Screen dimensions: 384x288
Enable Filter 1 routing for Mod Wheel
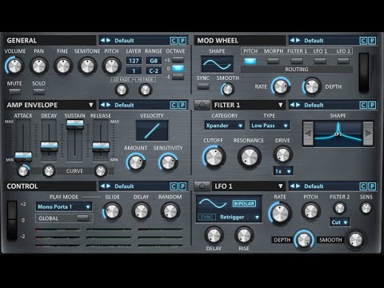[x=297, y=61]
